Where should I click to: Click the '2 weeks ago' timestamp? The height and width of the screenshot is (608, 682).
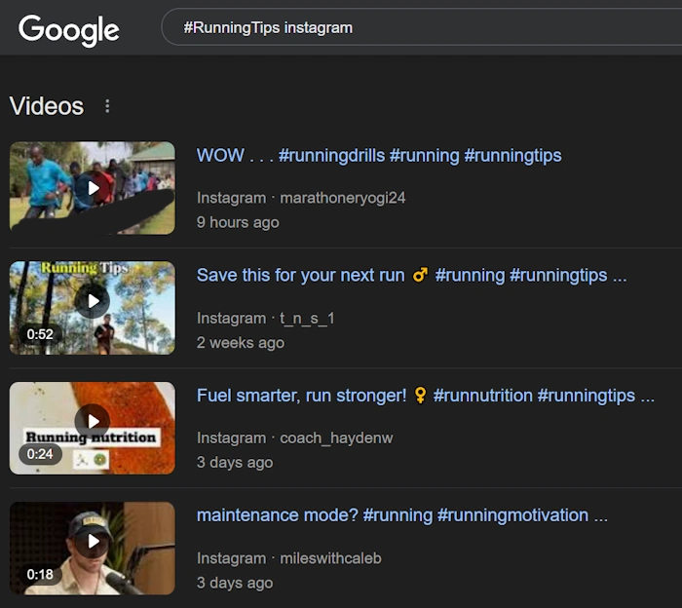click(241, 343)
